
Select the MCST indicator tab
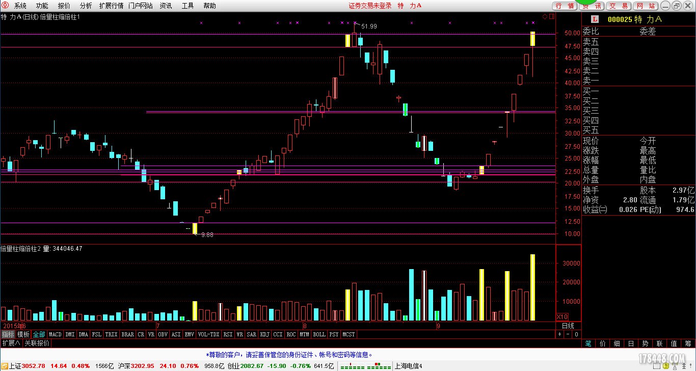tap(349, 334)
